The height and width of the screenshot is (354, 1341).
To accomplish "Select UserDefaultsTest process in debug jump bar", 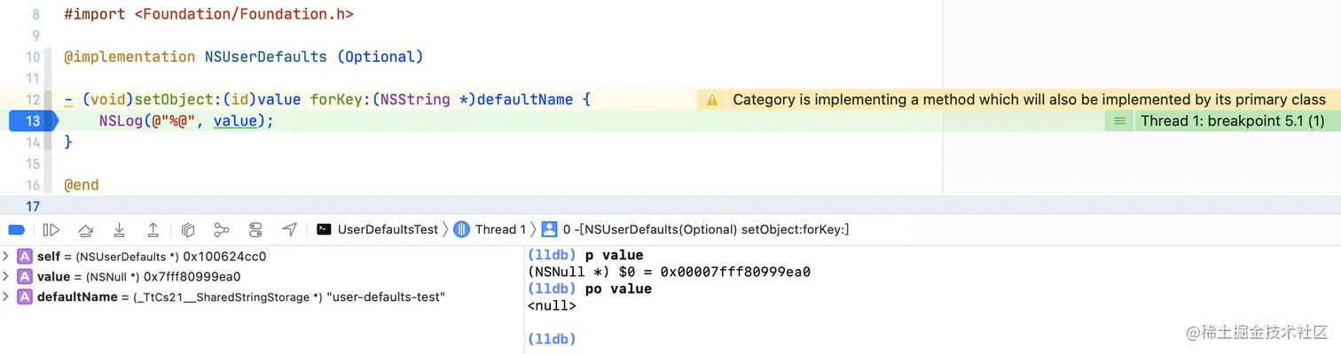I will pyautogui.click(x=388, y=229).
